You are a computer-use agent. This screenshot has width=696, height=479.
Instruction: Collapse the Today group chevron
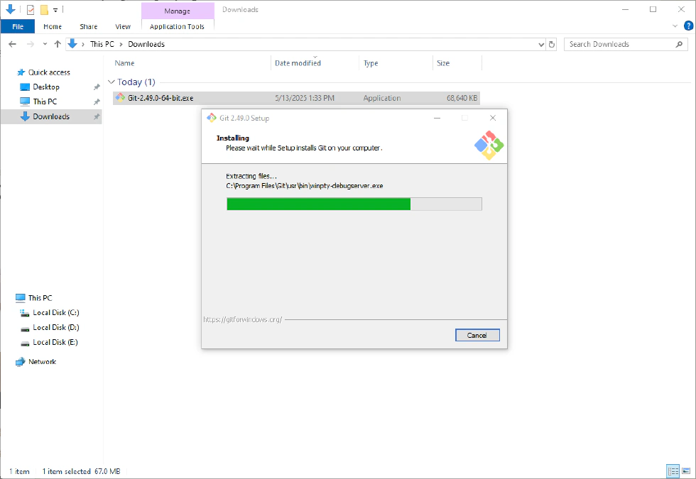click(111, 82)
